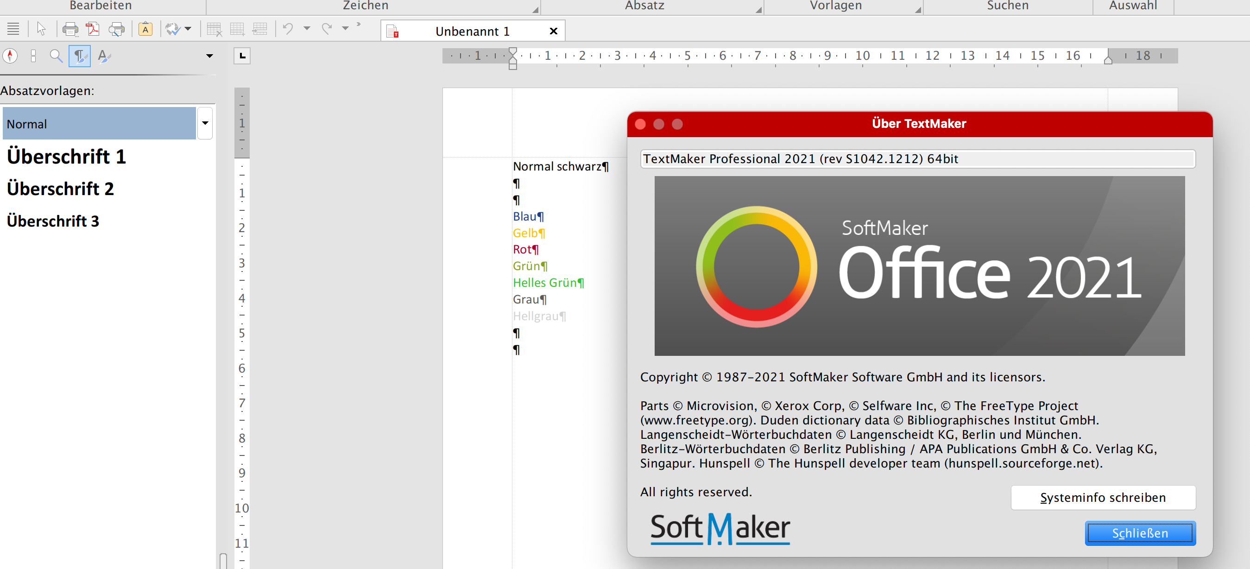
Task: Click the Undo arrow icon
Action: click(x=288, y=29)
